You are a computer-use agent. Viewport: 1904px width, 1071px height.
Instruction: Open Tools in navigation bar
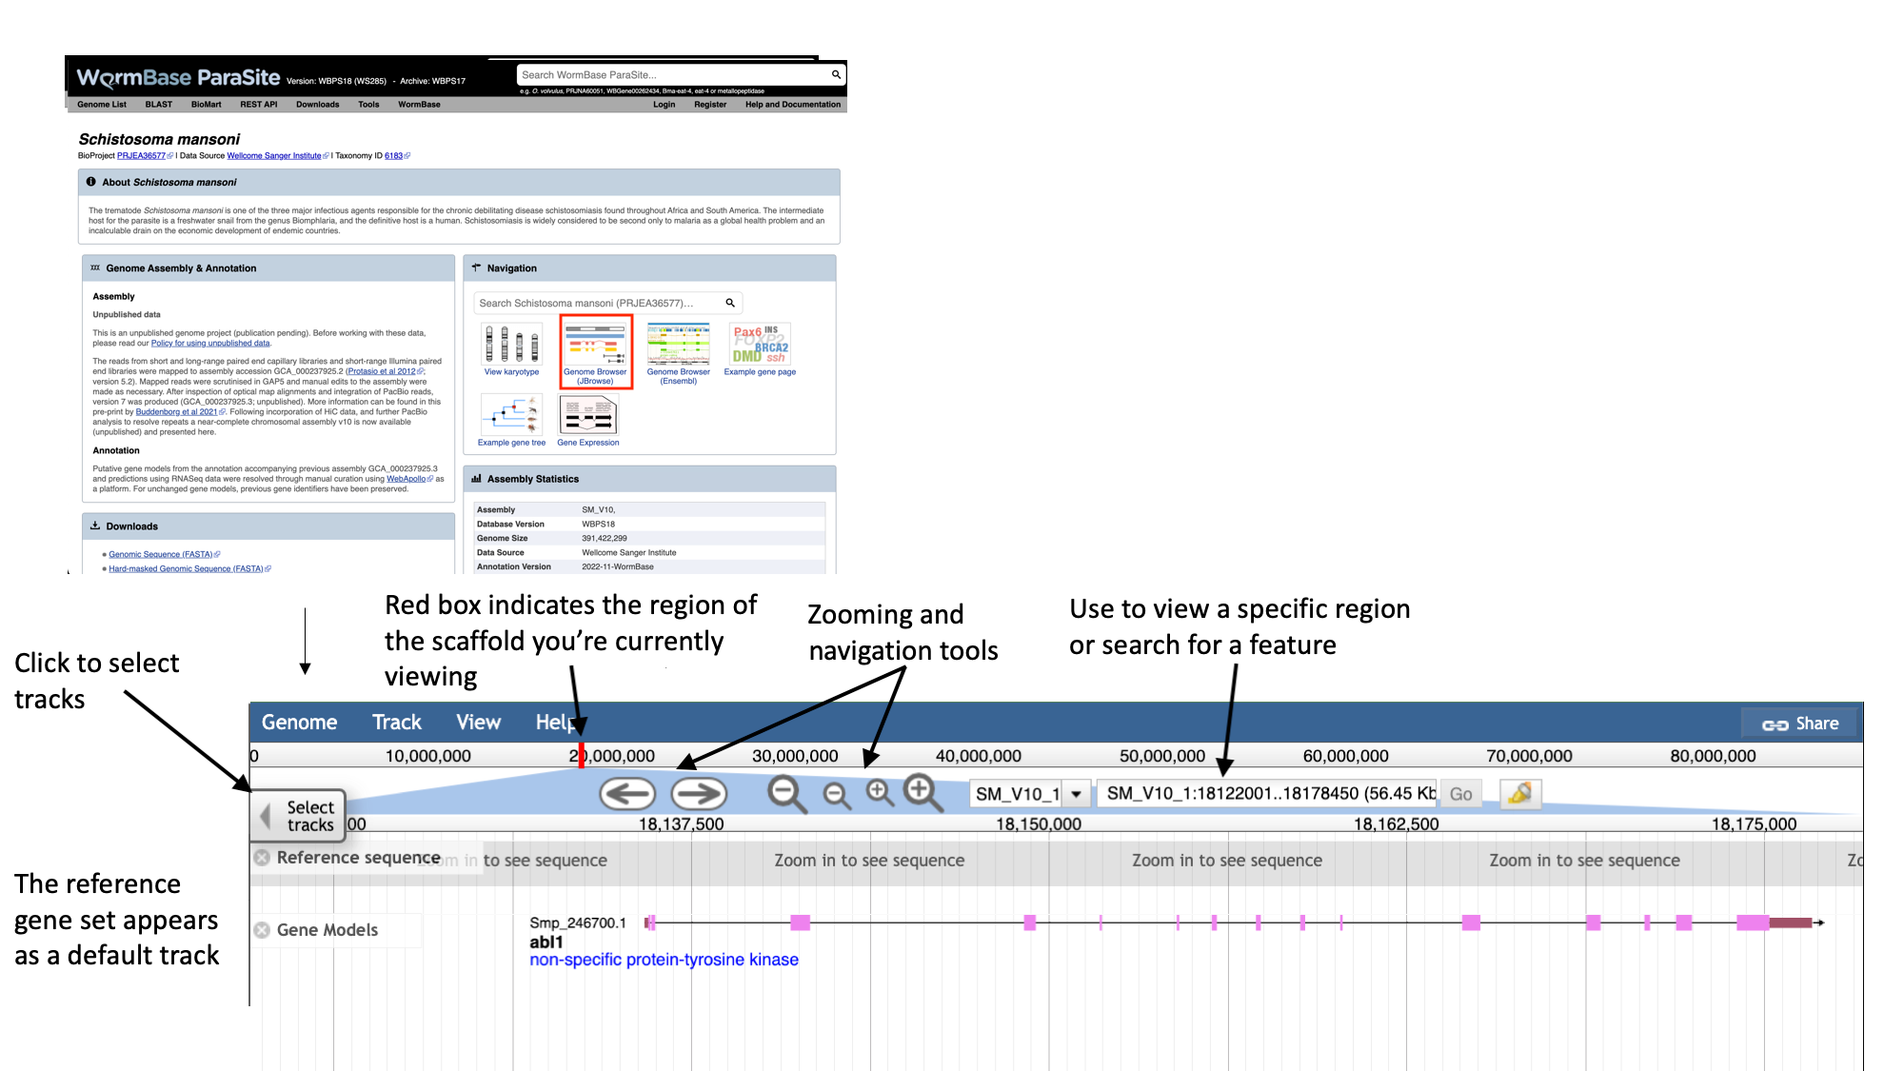point(368,105)
